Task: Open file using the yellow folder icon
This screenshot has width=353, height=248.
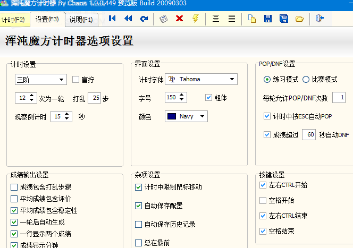Action: click(299, 19)
